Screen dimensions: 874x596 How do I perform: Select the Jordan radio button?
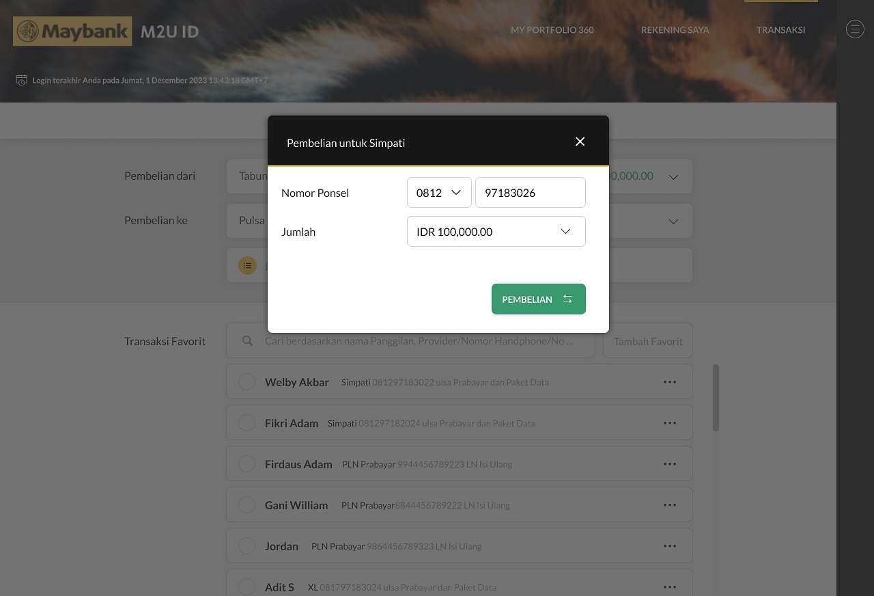(246, 546)
